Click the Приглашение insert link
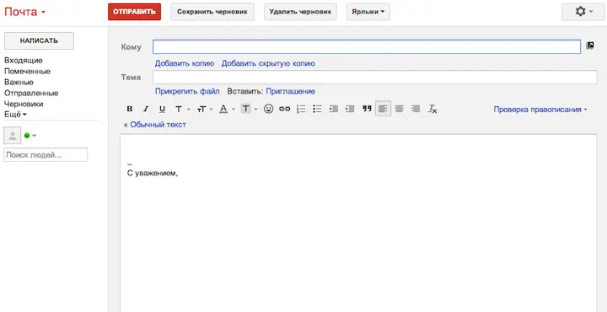 (x=290, y=91)
